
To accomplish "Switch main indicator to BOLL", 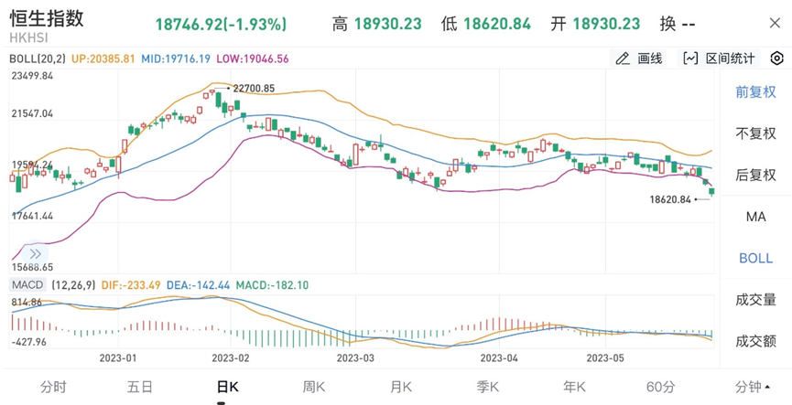I will (755, 258).
